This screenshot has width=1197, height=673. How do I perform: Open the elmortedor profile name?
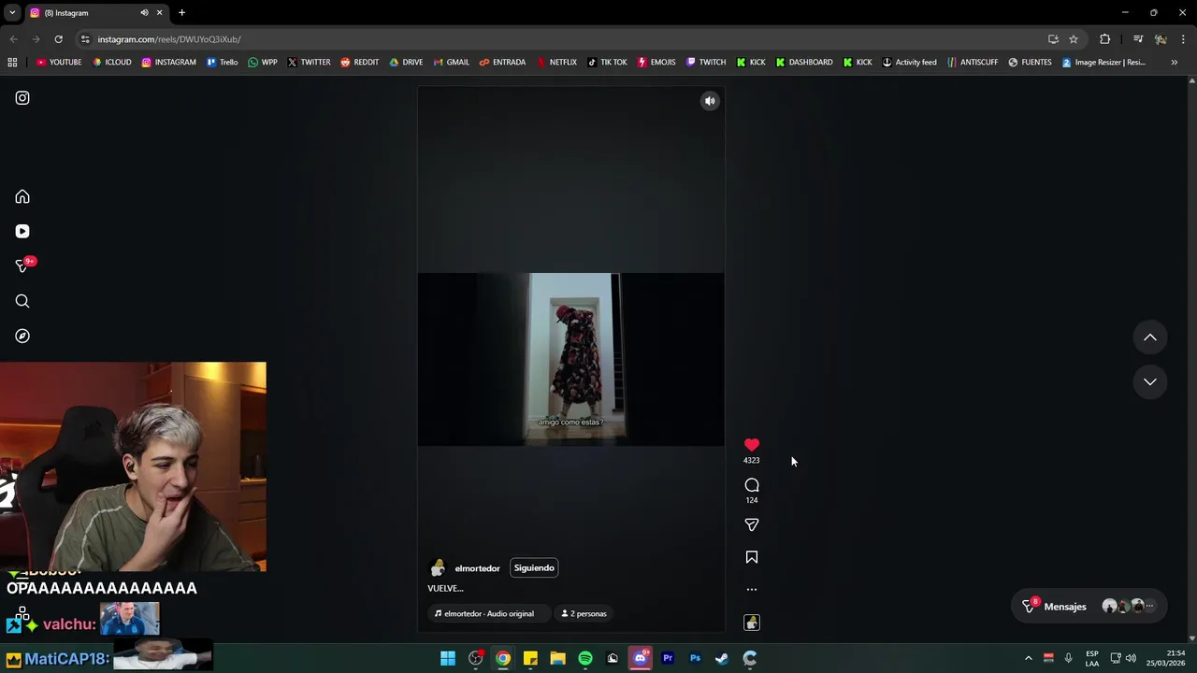tap(477, 568)
